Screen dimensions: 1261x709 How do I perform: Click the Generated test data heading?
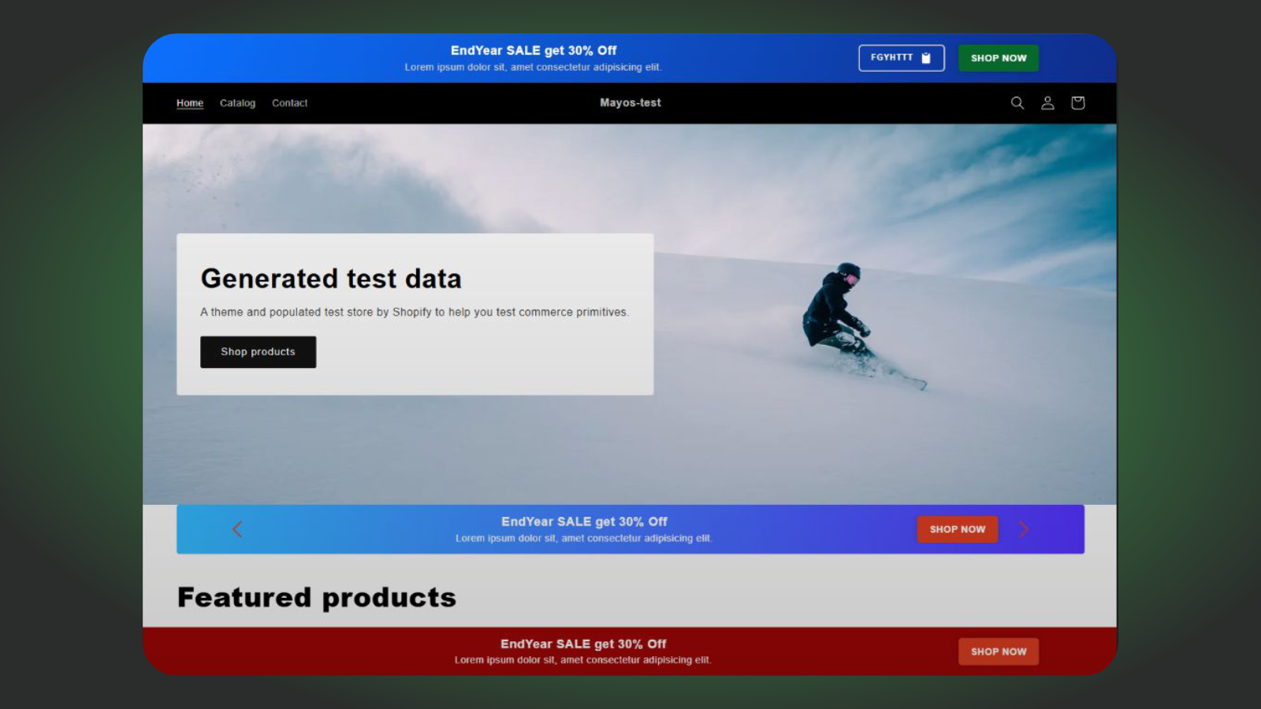click(331, 279)
